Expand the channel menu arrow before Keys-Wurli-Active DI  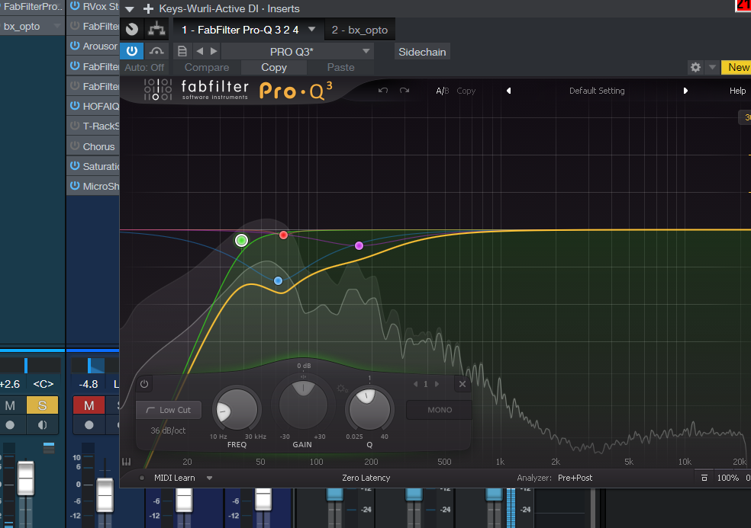coord(129,9)
